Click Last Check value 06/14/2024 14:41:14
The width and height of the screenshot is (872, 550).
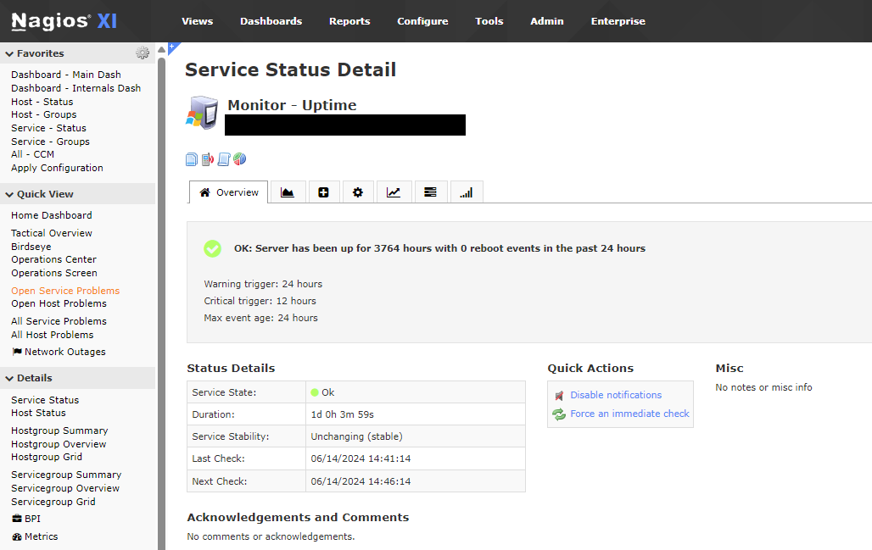click(x=361, y=458)
